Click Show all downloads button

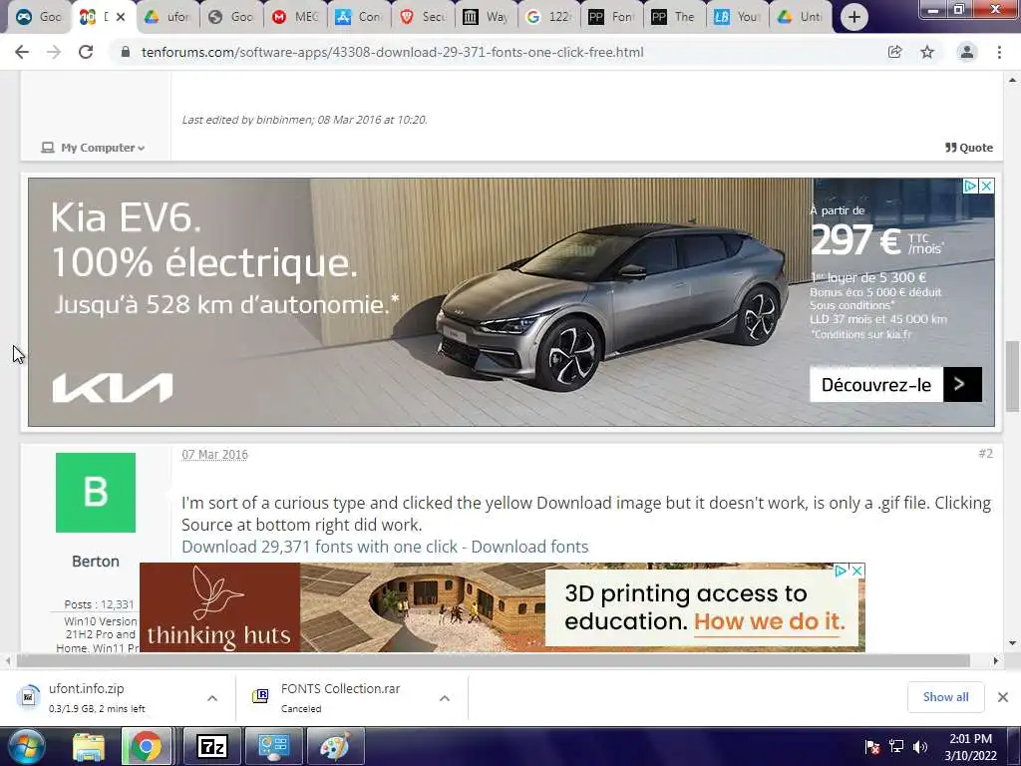coord(945,697)
